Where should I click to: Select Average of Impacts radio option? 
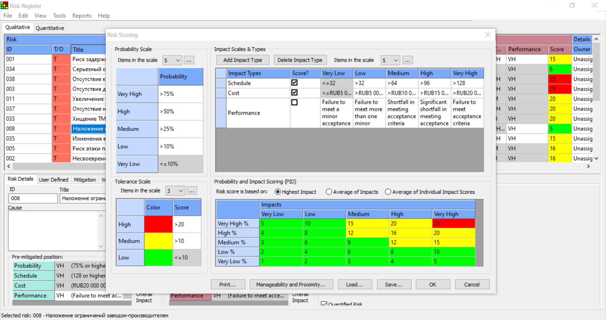[329, 192]
